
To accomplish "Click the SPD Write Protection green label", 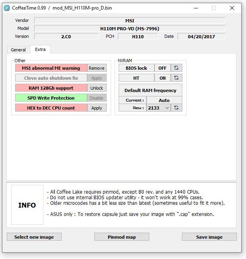I will 51,98.
